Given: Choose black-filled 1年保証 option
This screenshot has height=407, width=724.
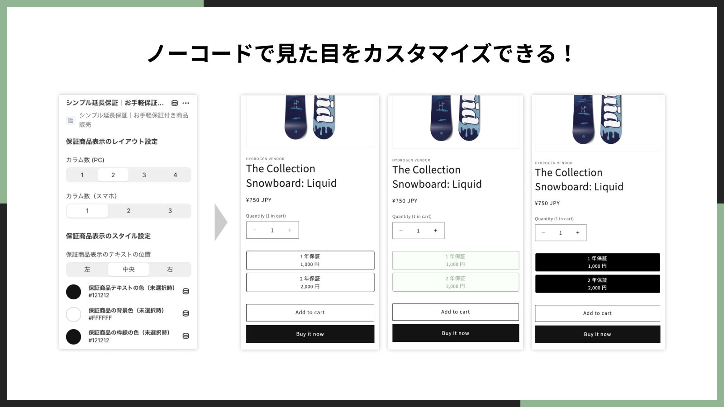Looking at the screenshot, I should (x=597, y=262).
